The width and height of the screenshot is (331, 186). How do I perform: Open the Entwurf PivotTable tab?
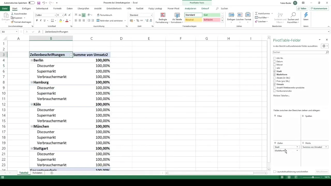[205, 9]
